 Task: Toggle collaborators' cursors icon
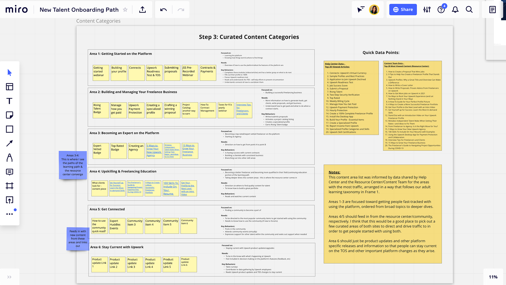click(361, 9)
